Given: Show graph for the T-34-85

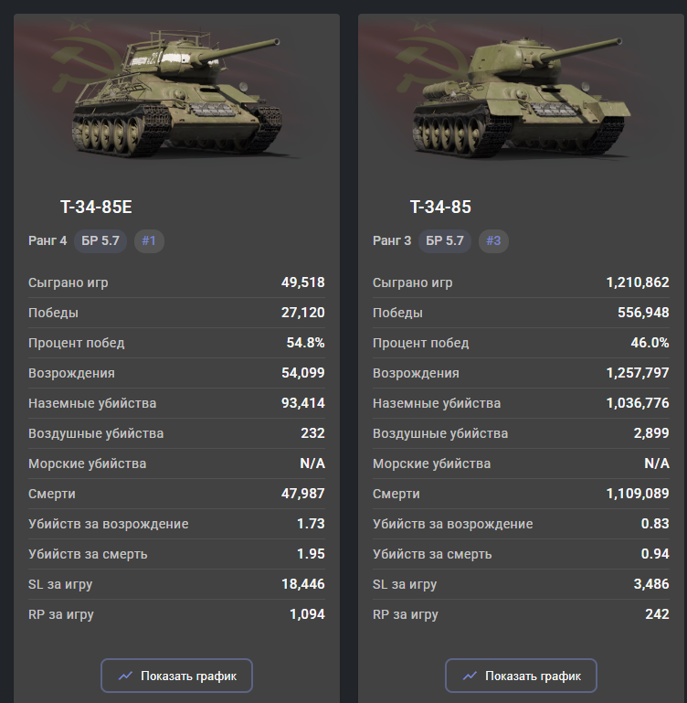Looking at the screenshot, I should (x=521, y=676).
